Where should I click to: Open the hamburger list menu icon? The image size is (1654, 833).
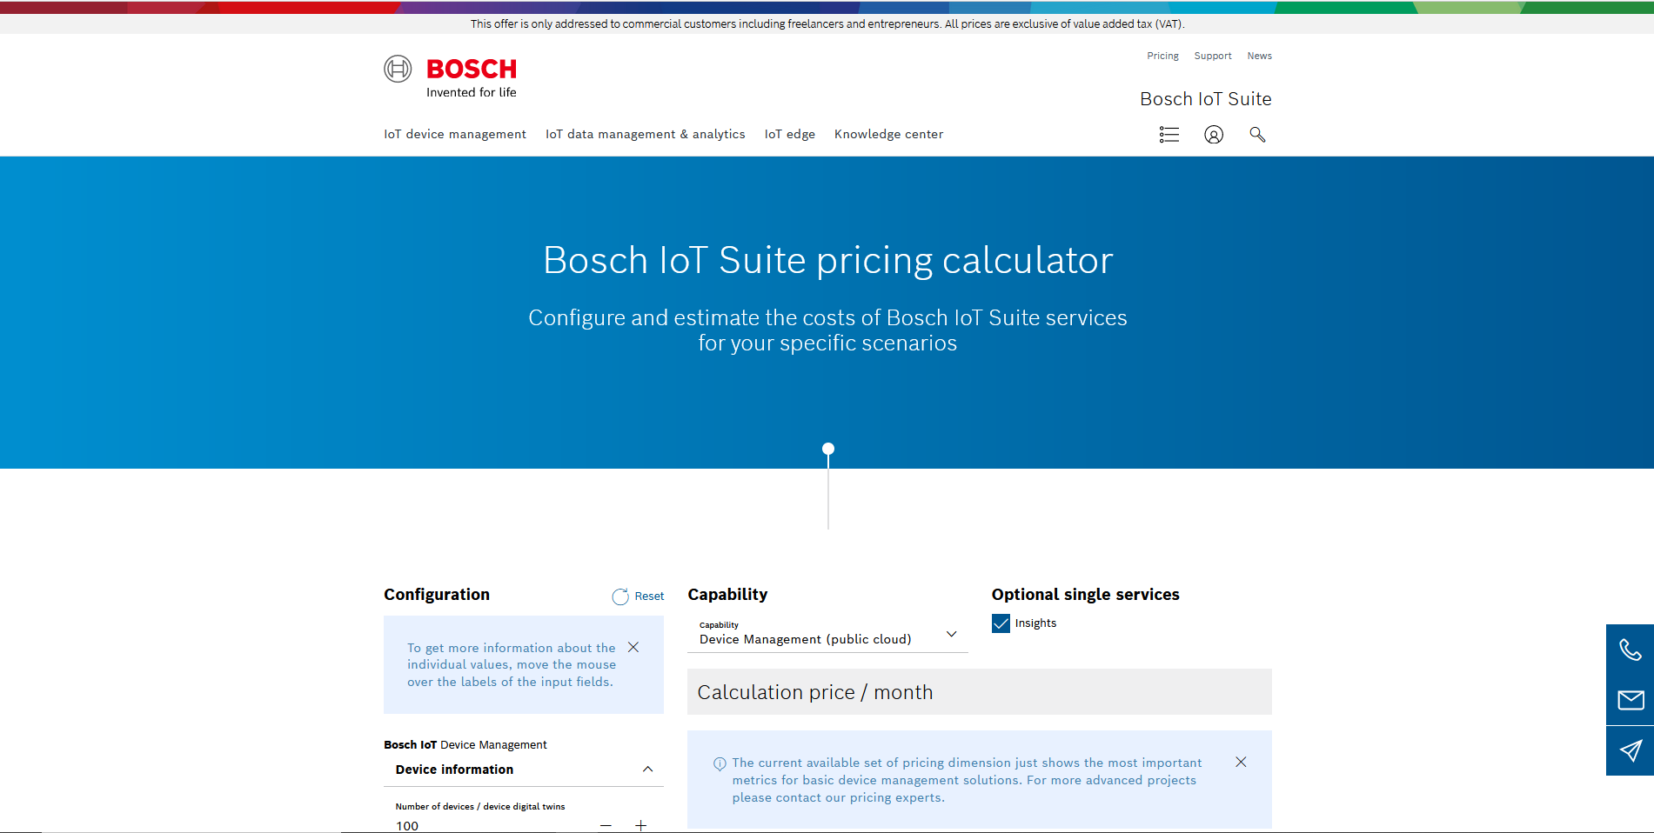1169,135
